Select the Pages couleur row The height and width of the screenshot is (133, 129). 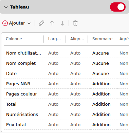(66, 94)
